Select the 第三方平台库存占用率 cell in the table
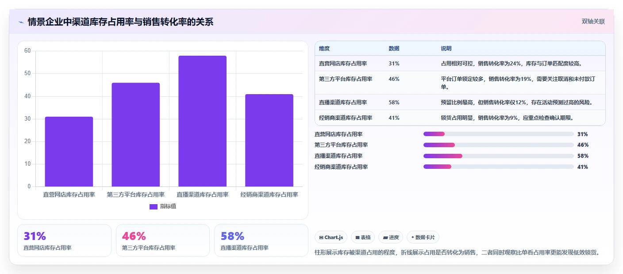The width and height of the screenshot is (623, 274). point(346,79)
